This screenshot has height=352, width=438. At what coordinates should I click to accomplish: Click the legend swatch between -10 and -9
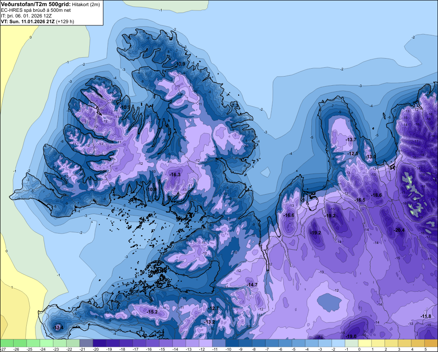click(233, 343)
